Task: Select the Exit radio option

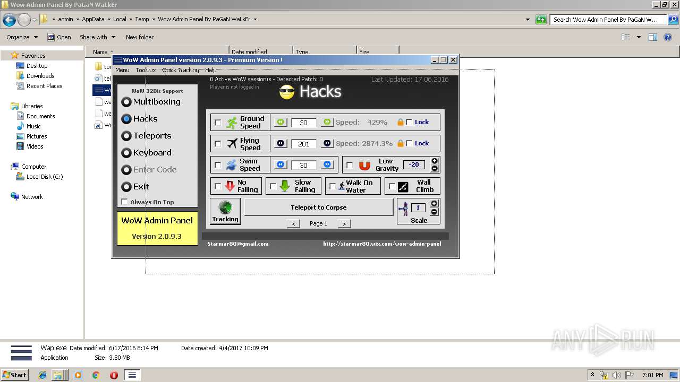Action: (126, 187)
